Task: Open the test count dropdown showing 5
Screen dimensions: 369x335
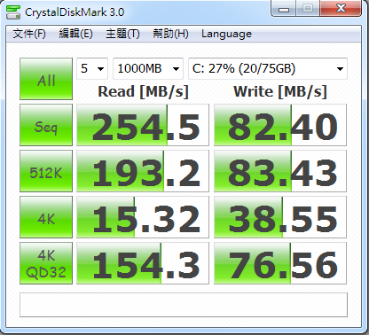Action: pos(92,68)
